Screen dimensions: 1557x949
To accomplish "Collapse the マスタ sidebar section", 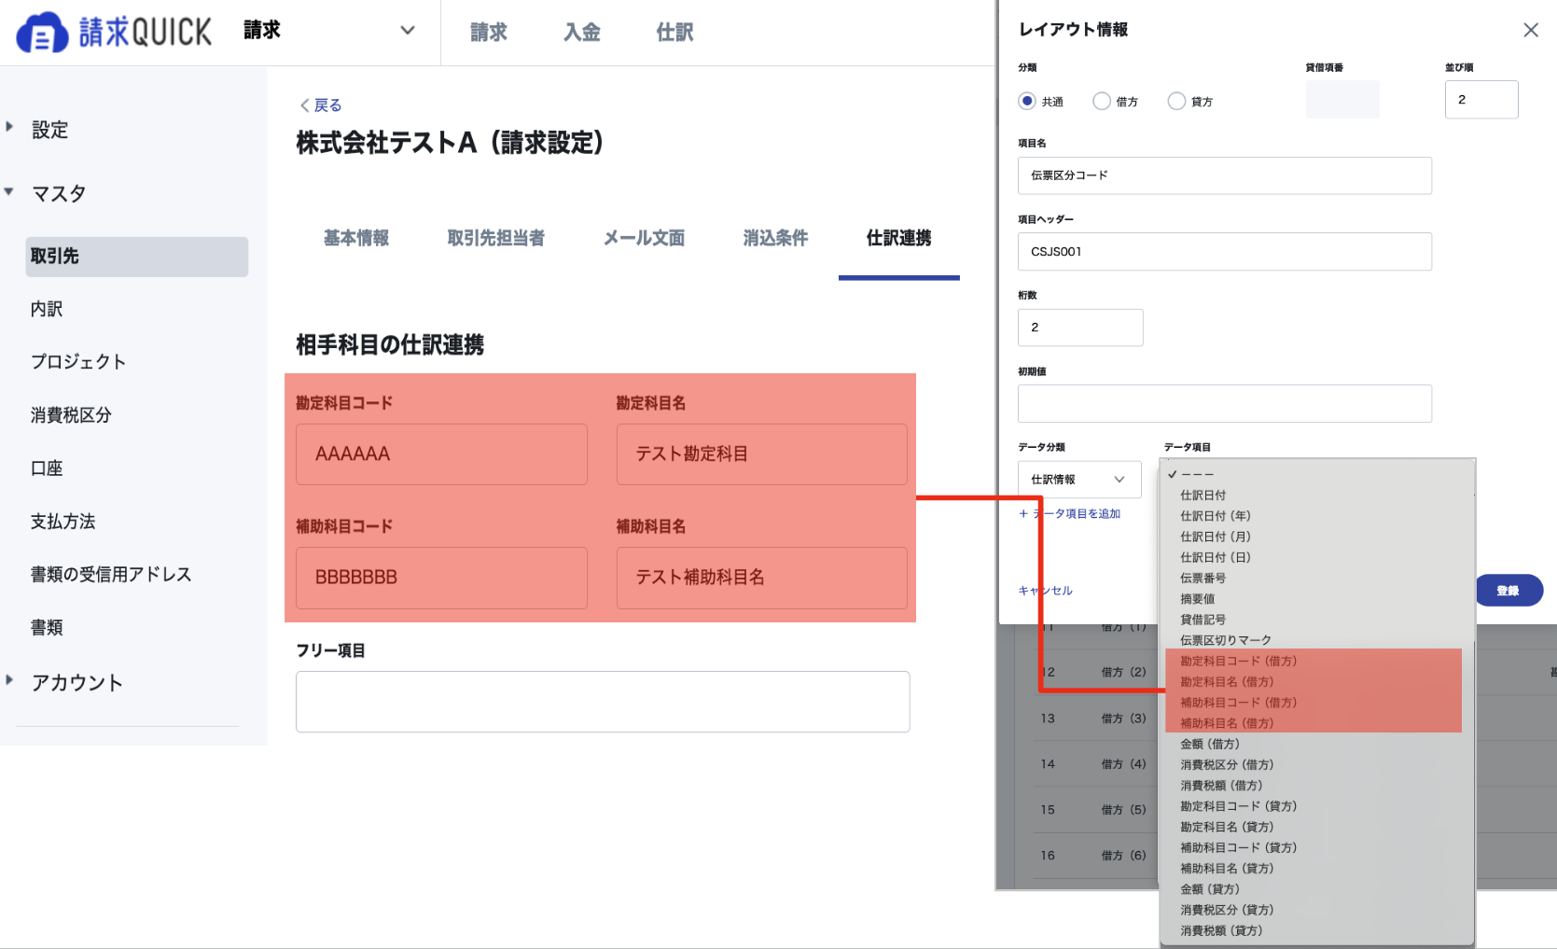I will 9,191.
